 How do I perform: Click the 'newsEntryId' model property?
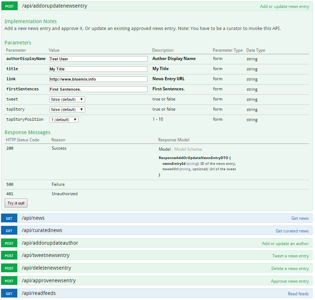[x=174, y=164]
